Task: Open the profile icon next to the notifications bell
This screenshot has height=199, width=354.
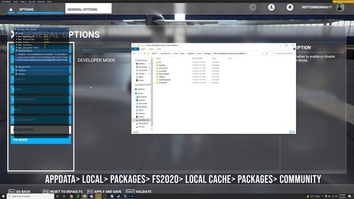Action: [x=272, y=7]
